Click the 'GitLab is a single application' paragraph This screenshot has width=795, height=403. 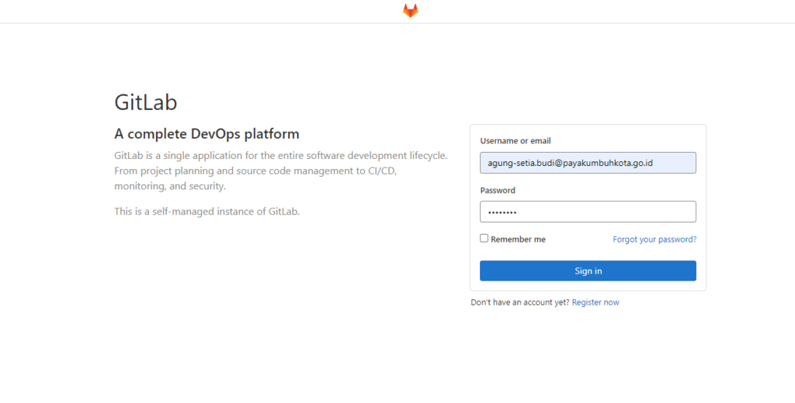(281, 170)
